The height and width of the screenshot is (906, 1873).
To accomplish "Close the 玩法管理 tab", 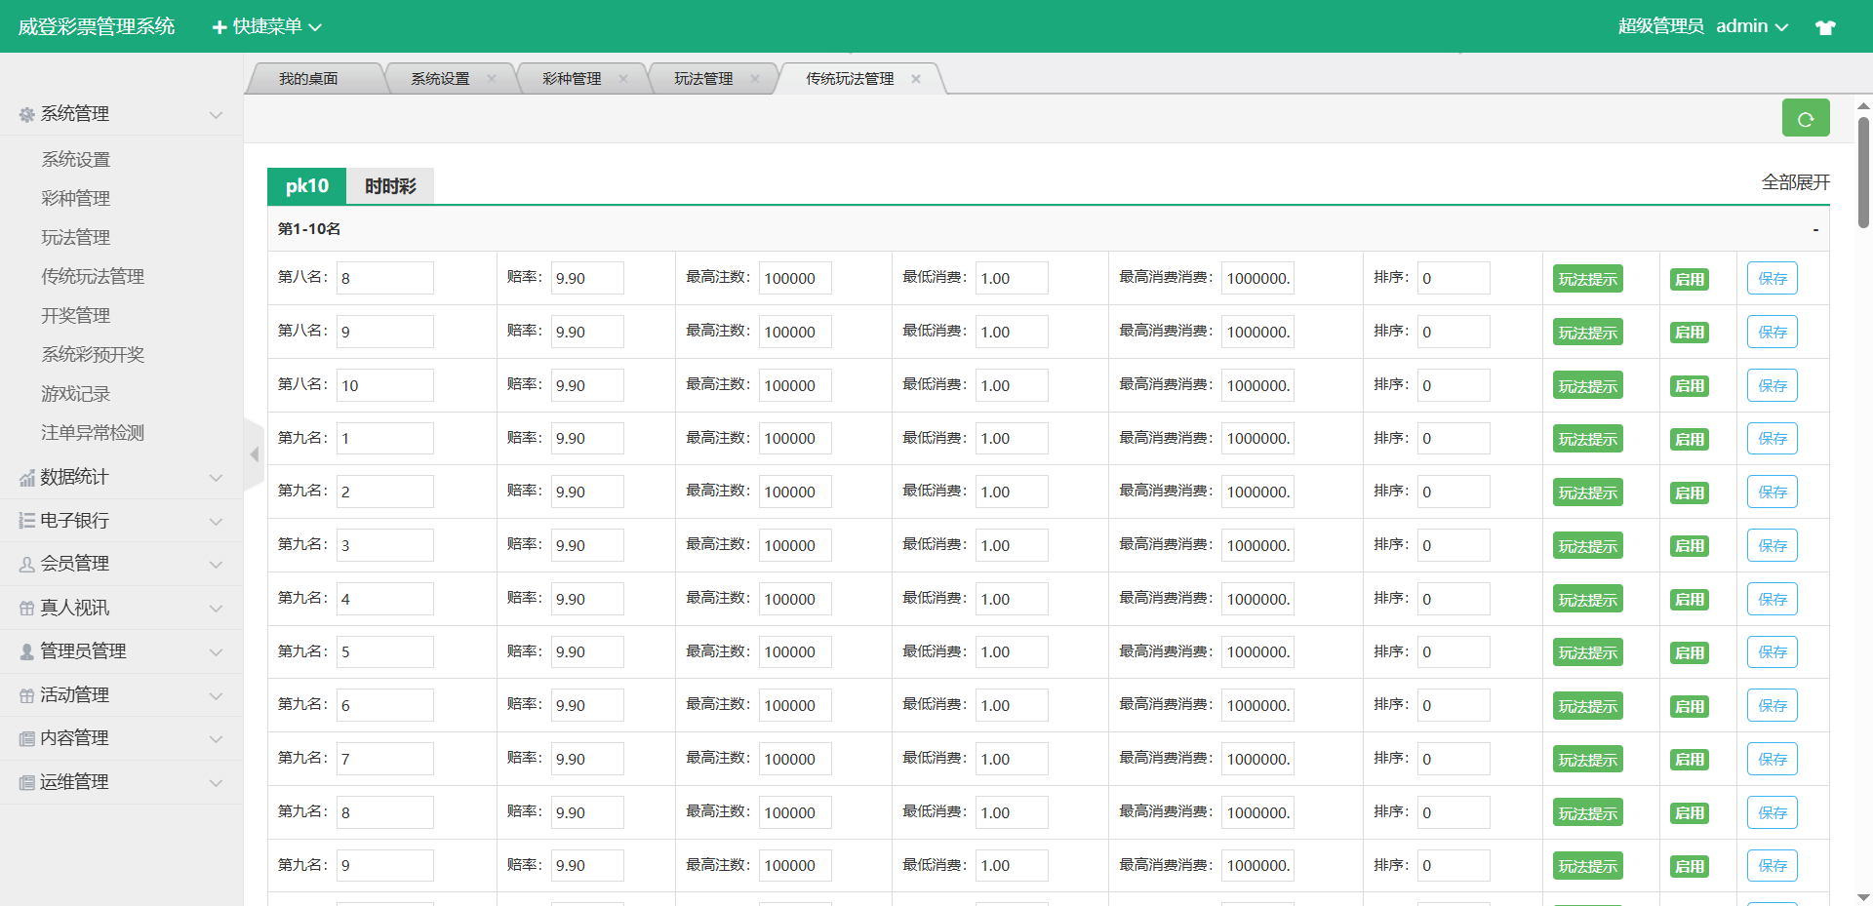I will click(755, 79).
